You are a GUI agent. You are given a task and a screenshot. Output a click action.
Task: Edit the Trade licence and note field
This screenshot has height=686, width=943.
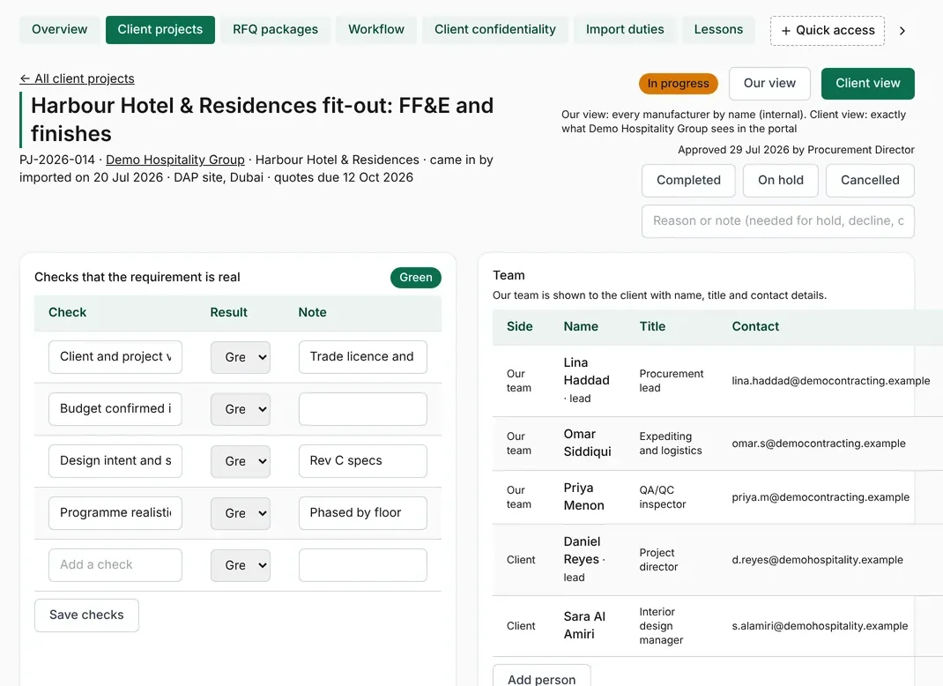[x=362, y=357]
